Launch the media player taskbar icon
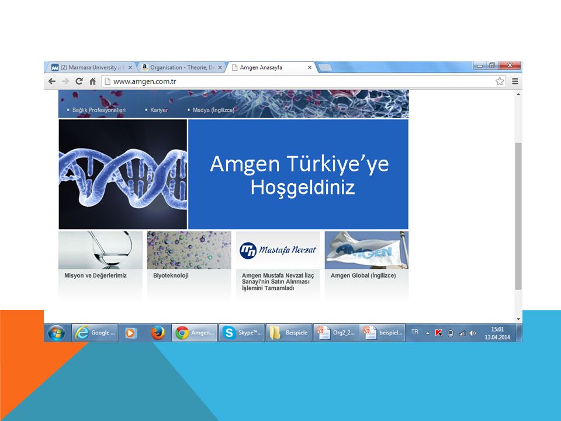This screenshot has height=421, width=561. point(130,333)
